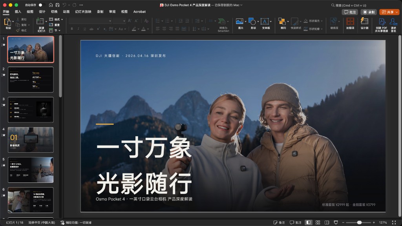This screenshot has height=226, width=402.
Task: Toggle superscript formatting
Action: point(98,29)
